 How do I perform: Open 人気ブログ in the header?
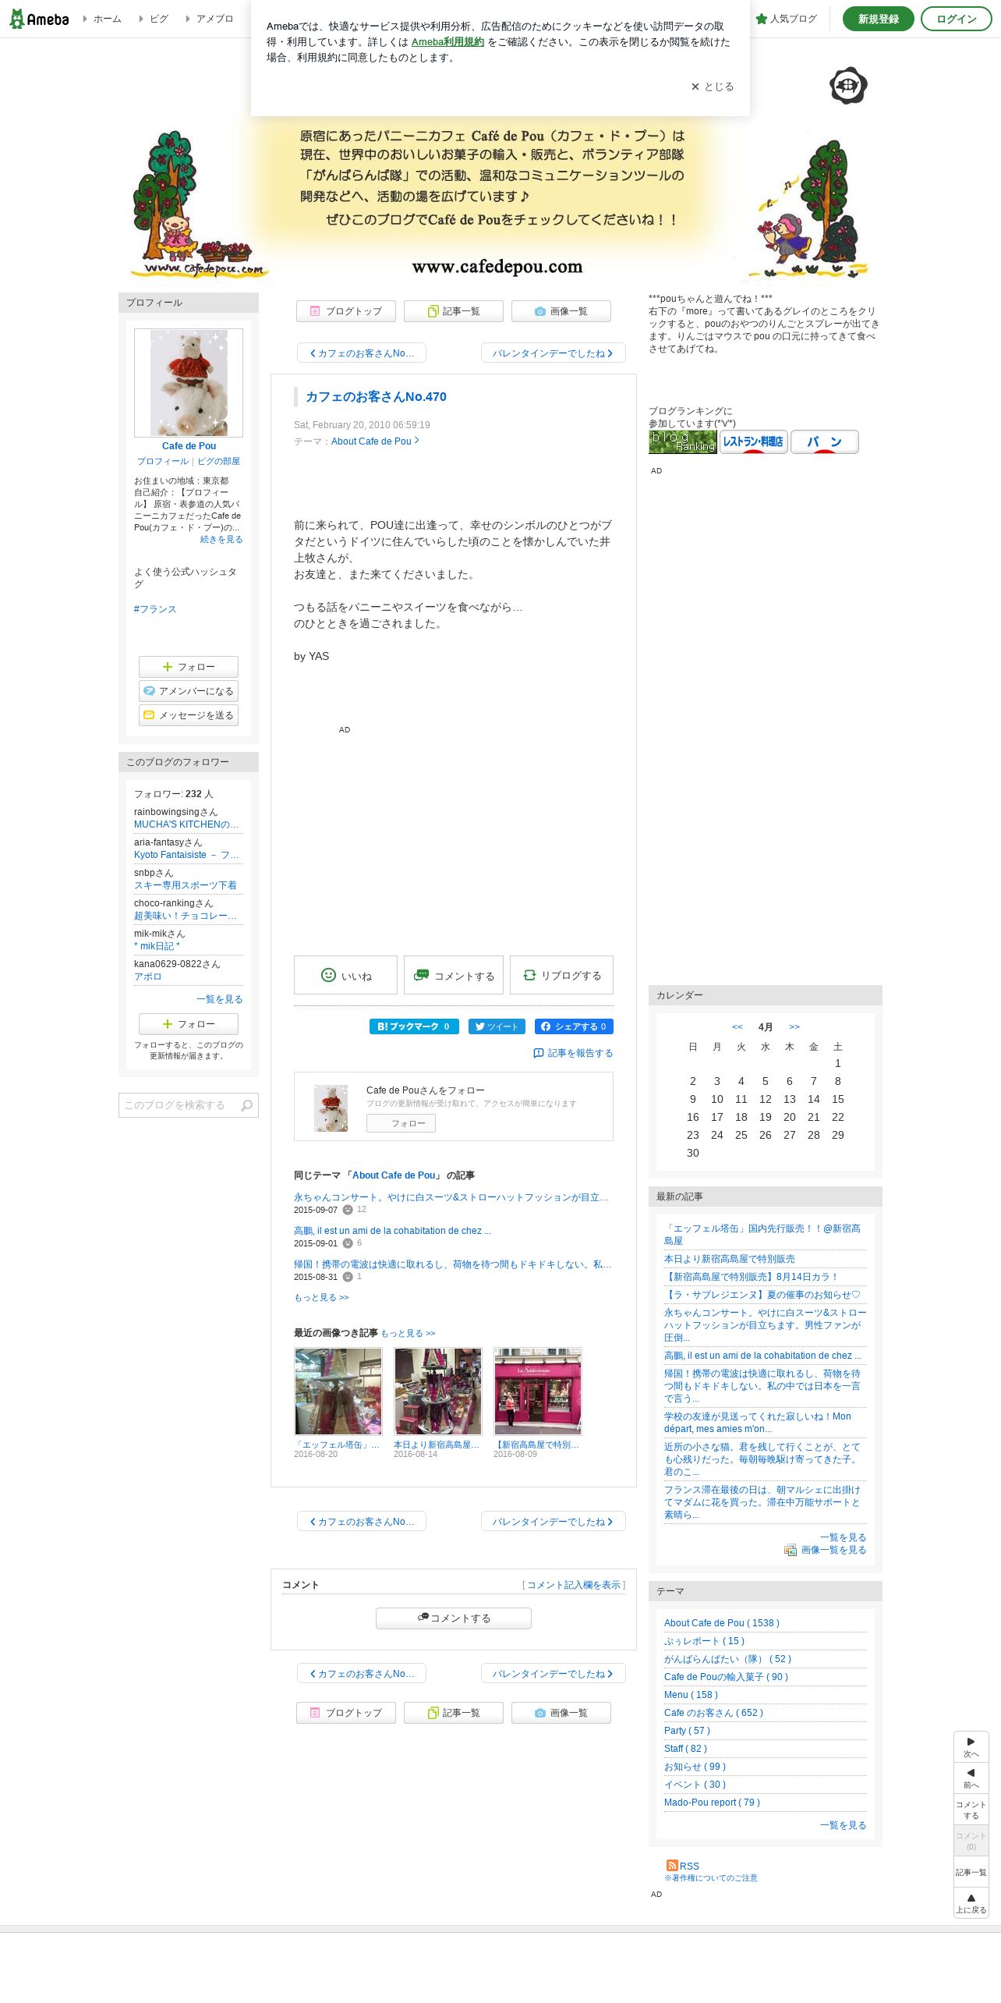pyautogui.click(x=787, y=19)
